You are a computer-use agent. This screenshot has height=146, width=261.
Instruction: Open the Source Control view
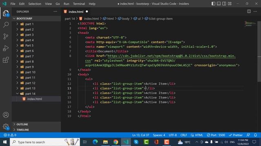click(x=6, y=36)
